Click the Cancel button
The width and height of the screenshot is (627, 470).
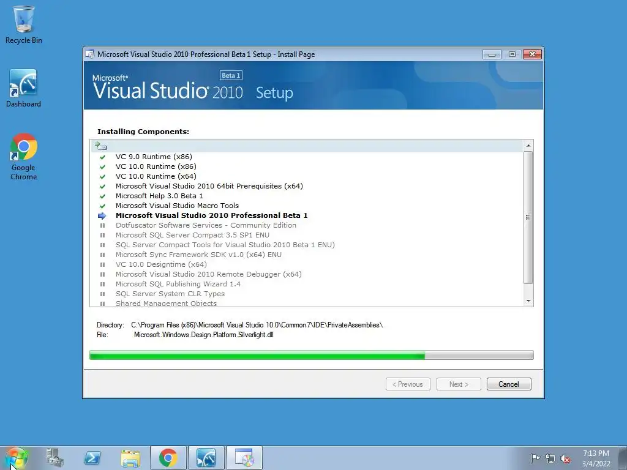tap(509, 384)
